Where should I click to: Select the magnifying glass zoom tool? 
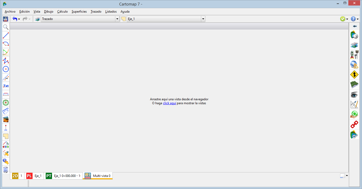tap(6, 27)
